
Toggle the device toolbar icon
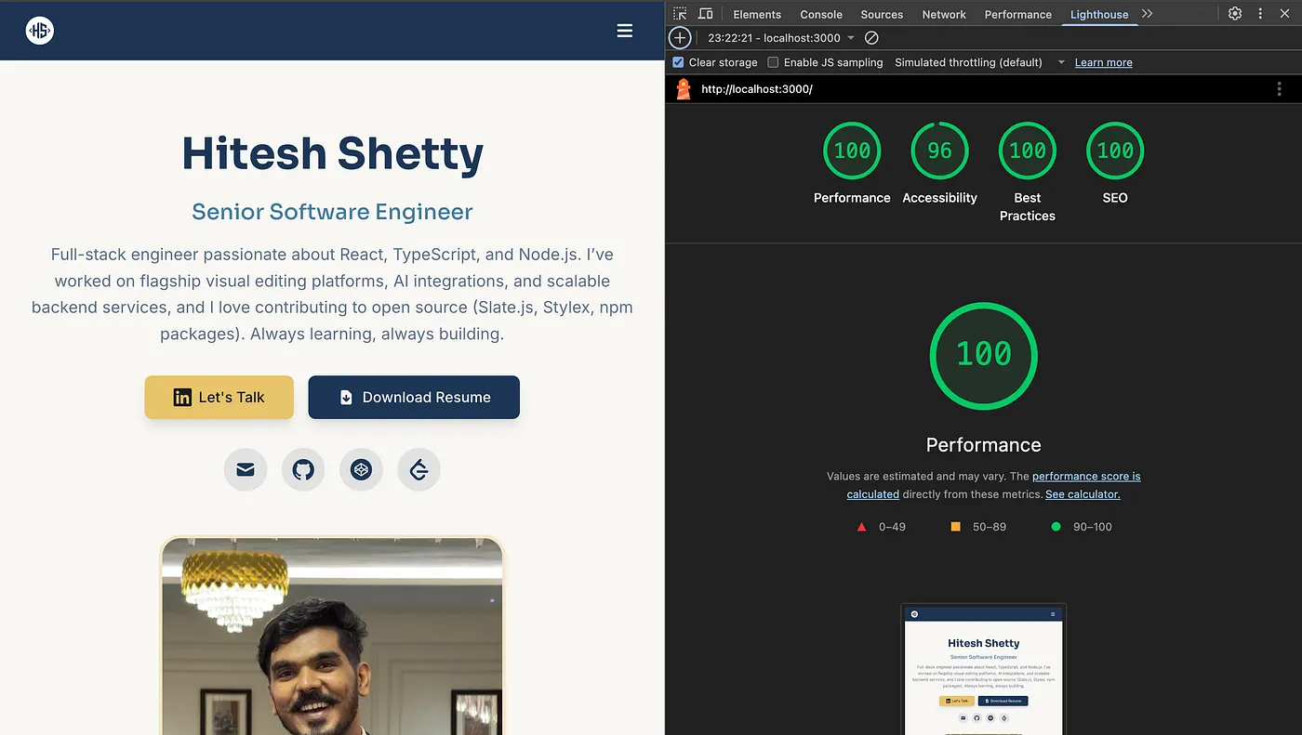point(705,14)
